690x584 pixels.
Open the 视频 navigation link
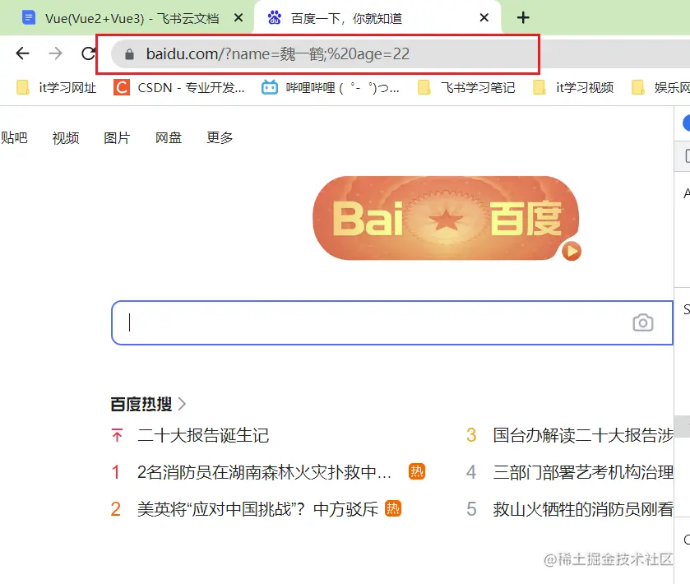coord(66,137)
